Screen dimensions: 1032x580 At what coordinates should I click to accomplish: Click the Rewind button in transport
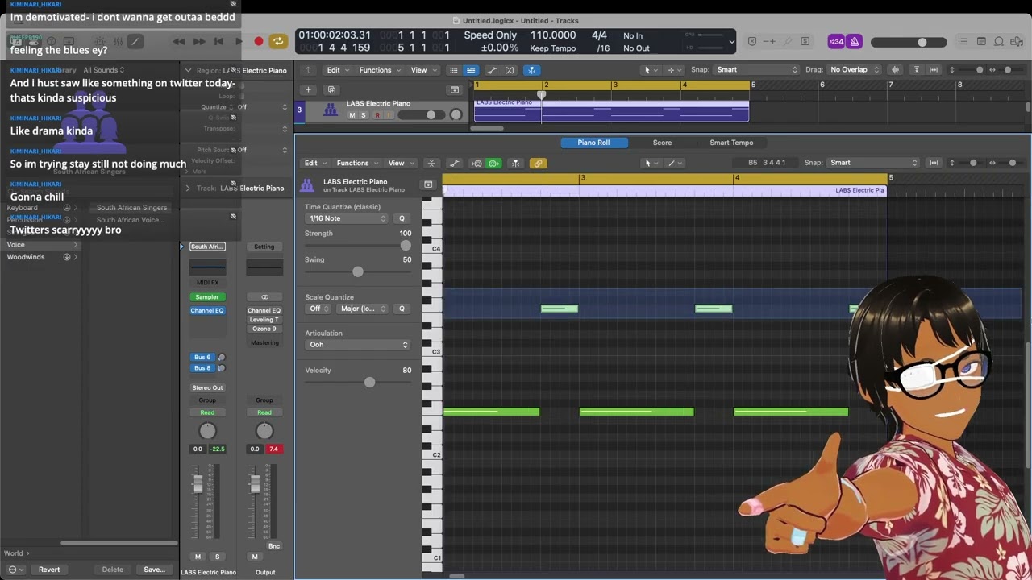[x=178, y=41]
